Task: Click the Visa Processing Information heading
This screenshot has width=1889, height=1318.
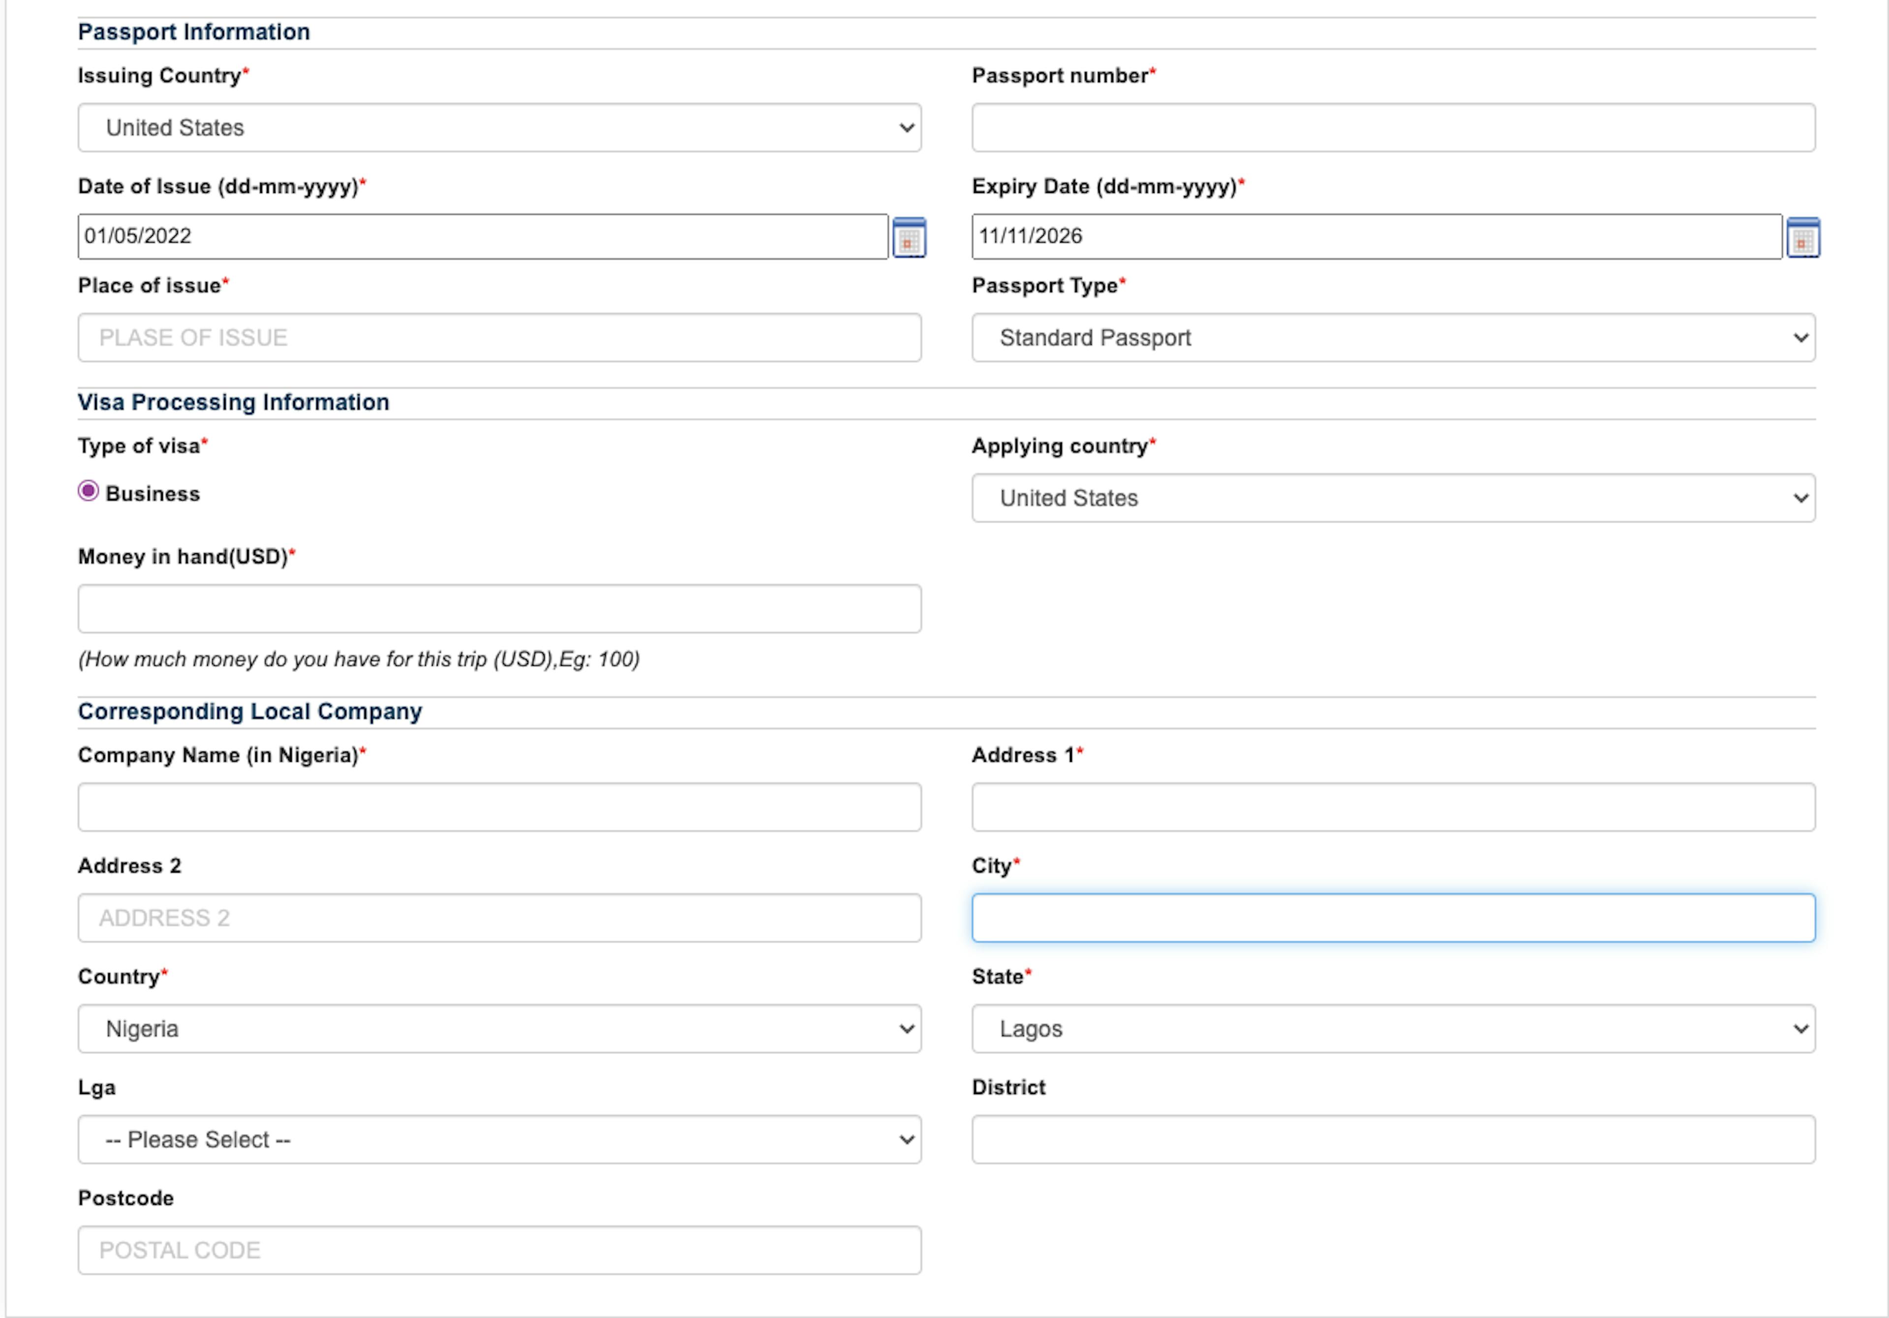Action: click(234, 403)
